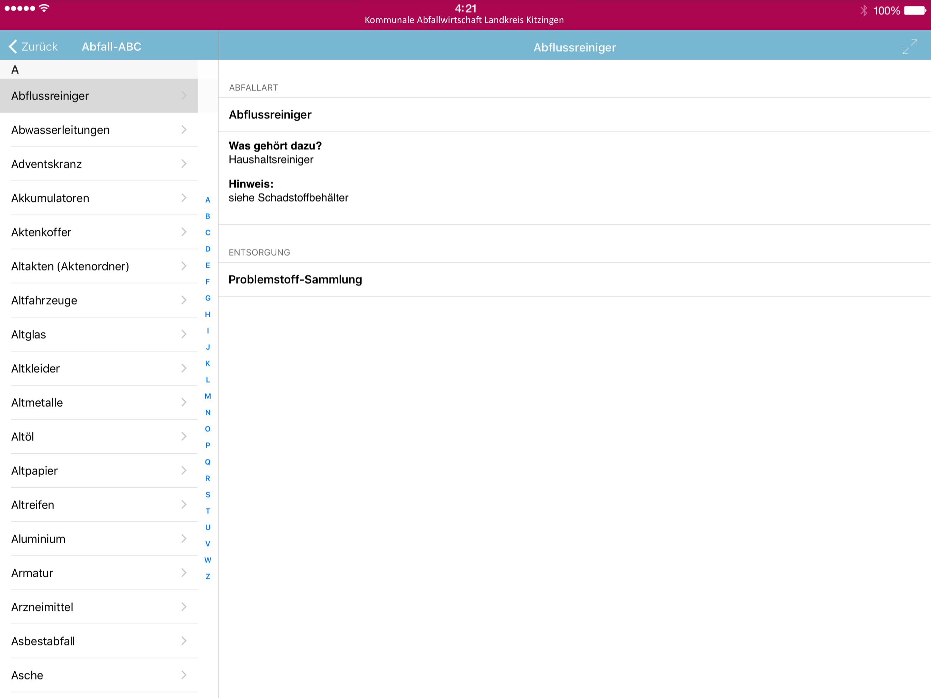Screen dimensions: 931x698
Task: Open the Abflussreiniger list entry
Action: [99, 95]
